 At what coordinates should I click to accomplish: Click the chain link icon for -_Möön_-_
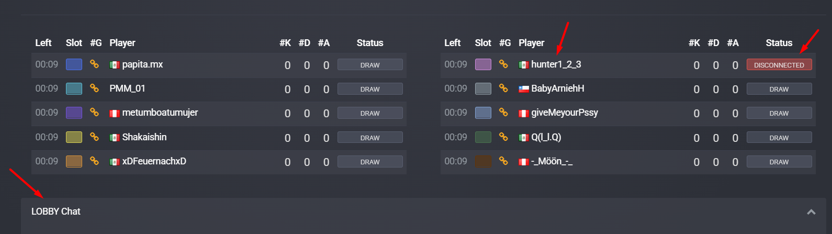[503, 161]
